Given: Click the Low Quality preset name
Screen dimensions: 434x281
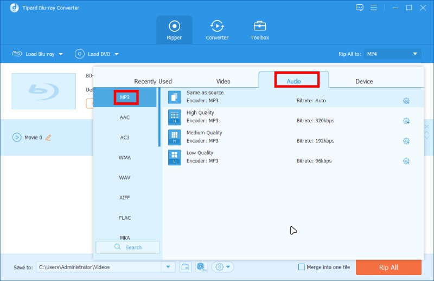Looking at the screenshot, I should (200, 153).
